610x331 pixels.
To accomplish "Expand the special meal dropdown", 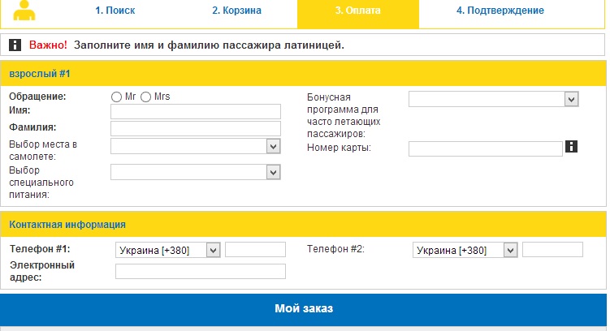I will [x=195, y=172].
